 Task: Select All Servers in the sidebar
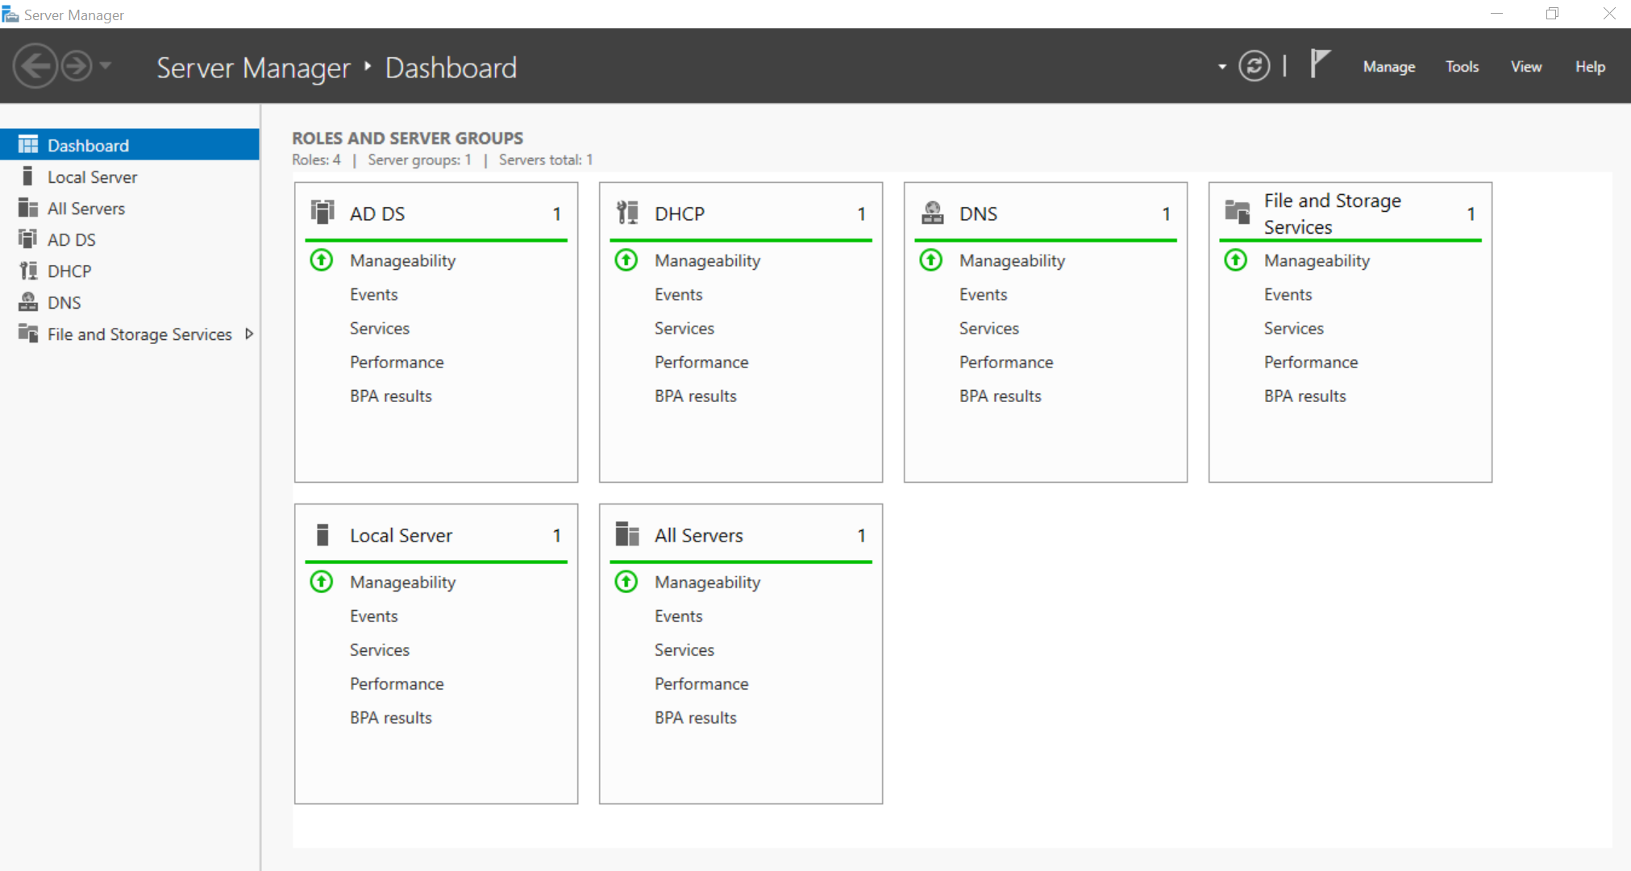pos(130,208)
